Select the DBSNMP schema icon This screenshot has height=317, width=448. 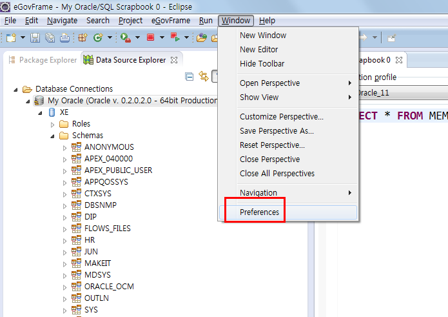(76, 205)
